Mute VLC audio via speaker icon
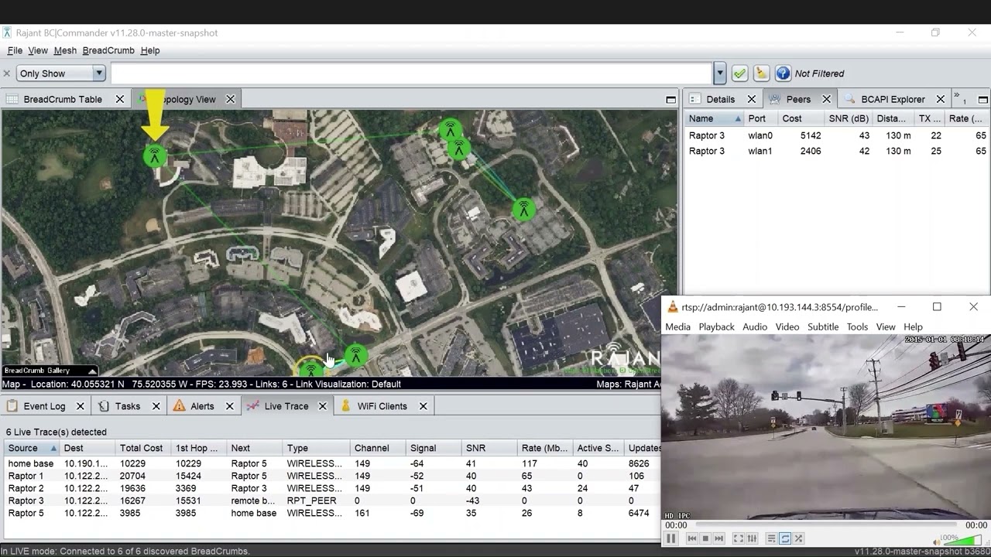The width and height of the screenshot is (991, 557). 936,542
